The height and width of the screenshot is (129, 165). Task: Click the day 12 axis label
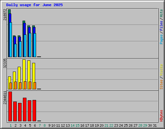click(63, 125)
